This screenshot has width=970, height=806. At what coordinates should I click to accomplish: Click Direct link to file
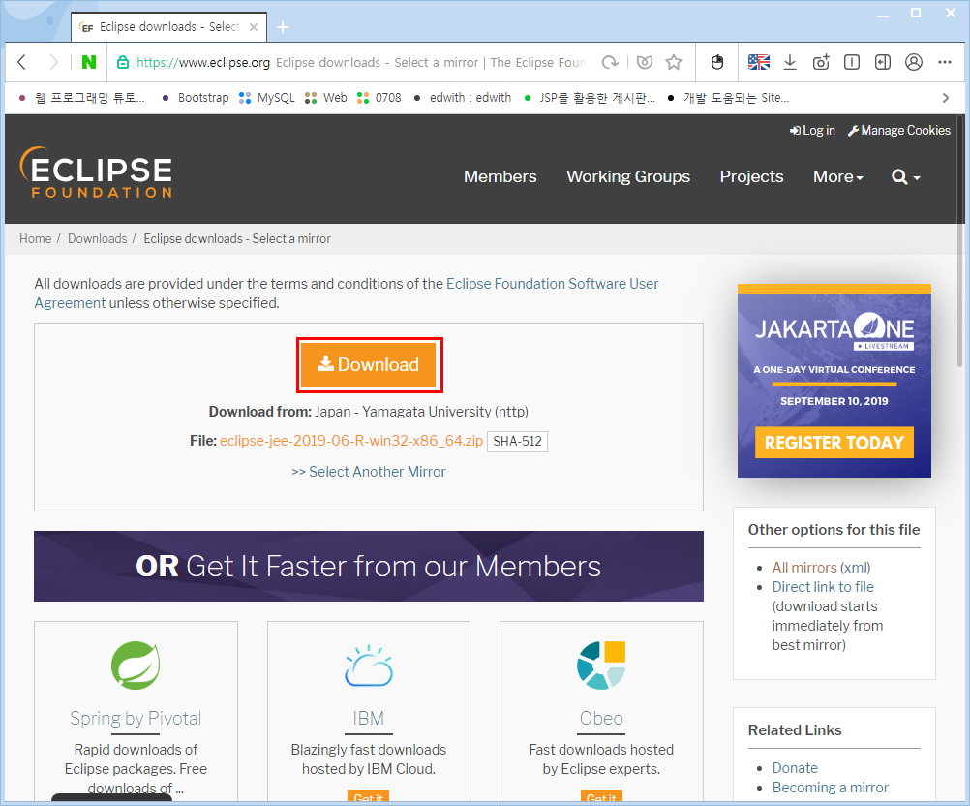(x=823, y=587)
